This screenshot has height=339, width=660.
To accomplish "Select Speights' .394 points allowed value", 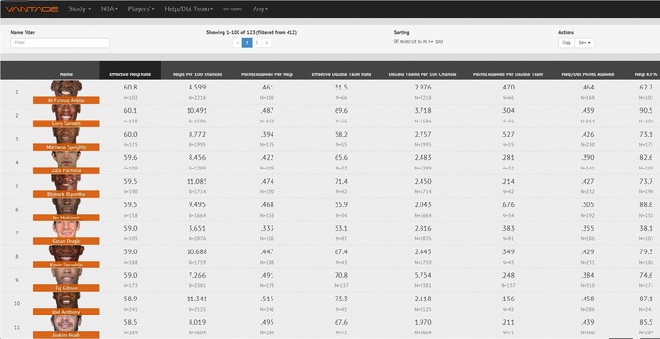I will pos(267,135).
